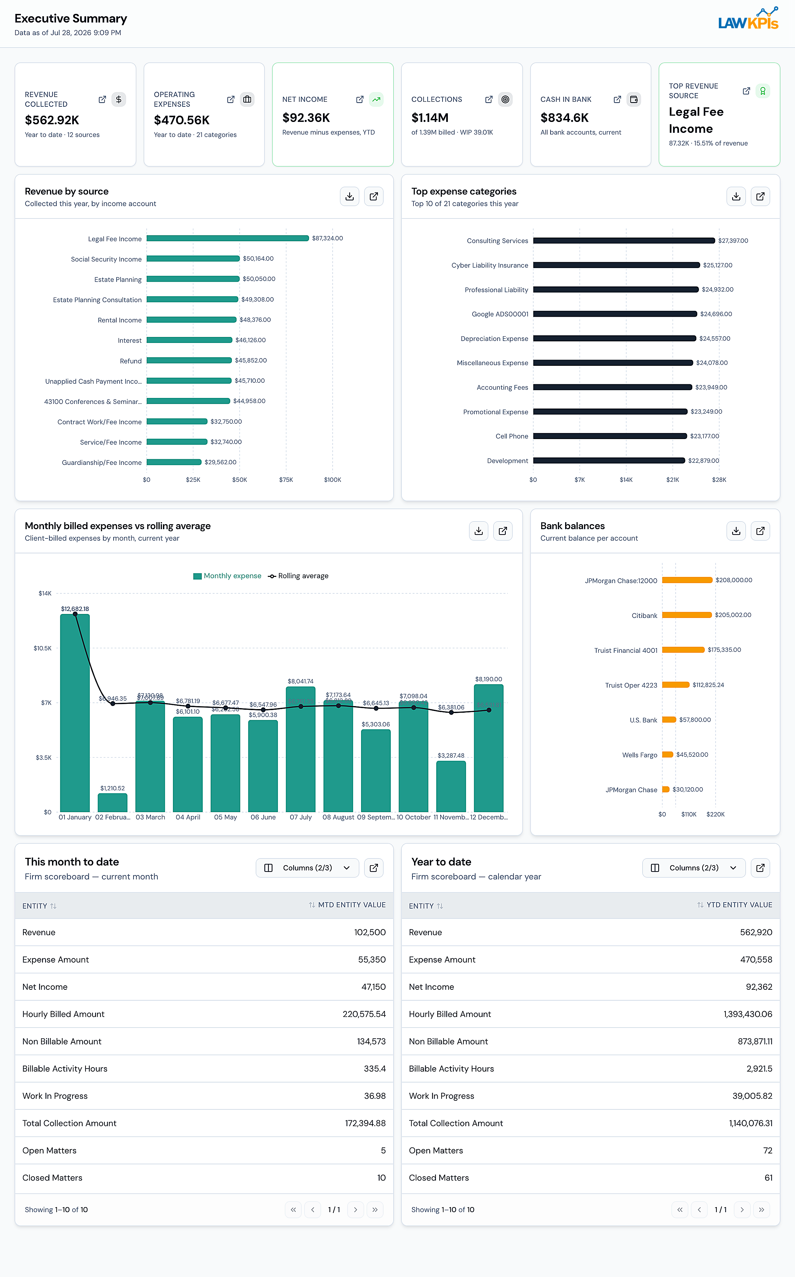Click the Legal Fee Income revenue bar

[x=228, y=238]
